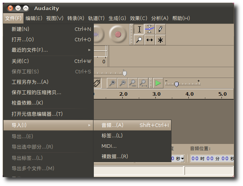Open the 效果(C) menu

pos(138,19)
